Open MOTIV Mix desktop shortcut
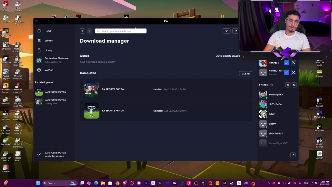 pyautogui.click(x=319, y=128)
